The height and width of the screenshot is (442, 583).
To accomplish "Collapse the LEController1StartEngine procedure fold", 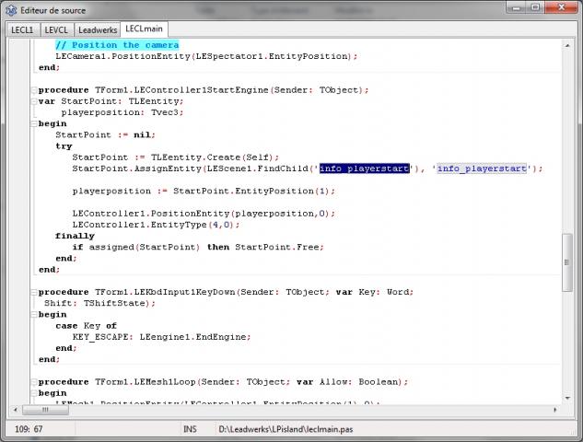I will click(34, 90).
